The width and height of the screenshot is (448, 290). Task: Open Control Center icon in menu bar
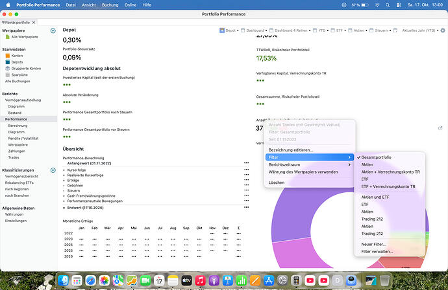tap(399, 5)
